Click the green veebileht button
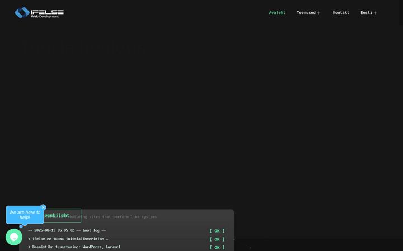The height and width of the screenshot is (251, 403). pyautogui.click(x=62, y=215)
